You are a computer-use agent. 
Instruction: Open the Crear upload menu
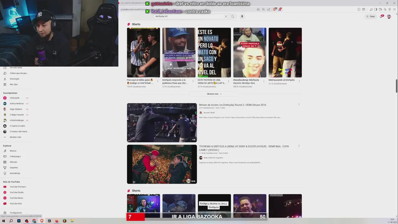(371, 16)
